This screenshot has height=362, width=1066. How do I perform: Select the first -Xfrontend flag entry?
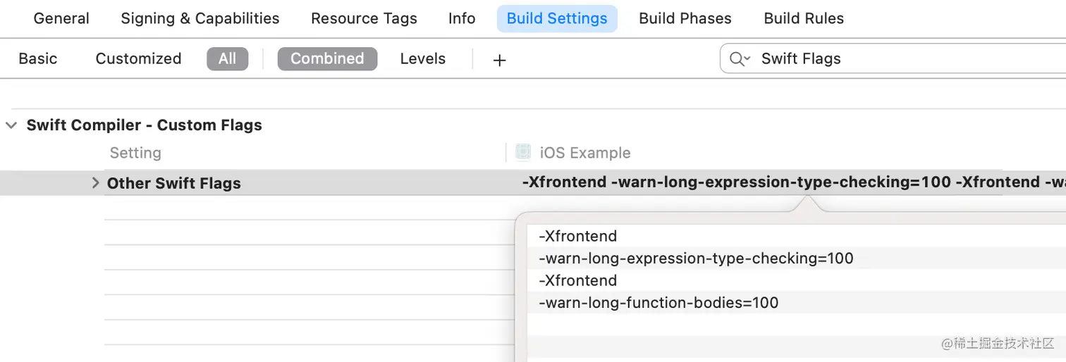click(x=577, y=237)
